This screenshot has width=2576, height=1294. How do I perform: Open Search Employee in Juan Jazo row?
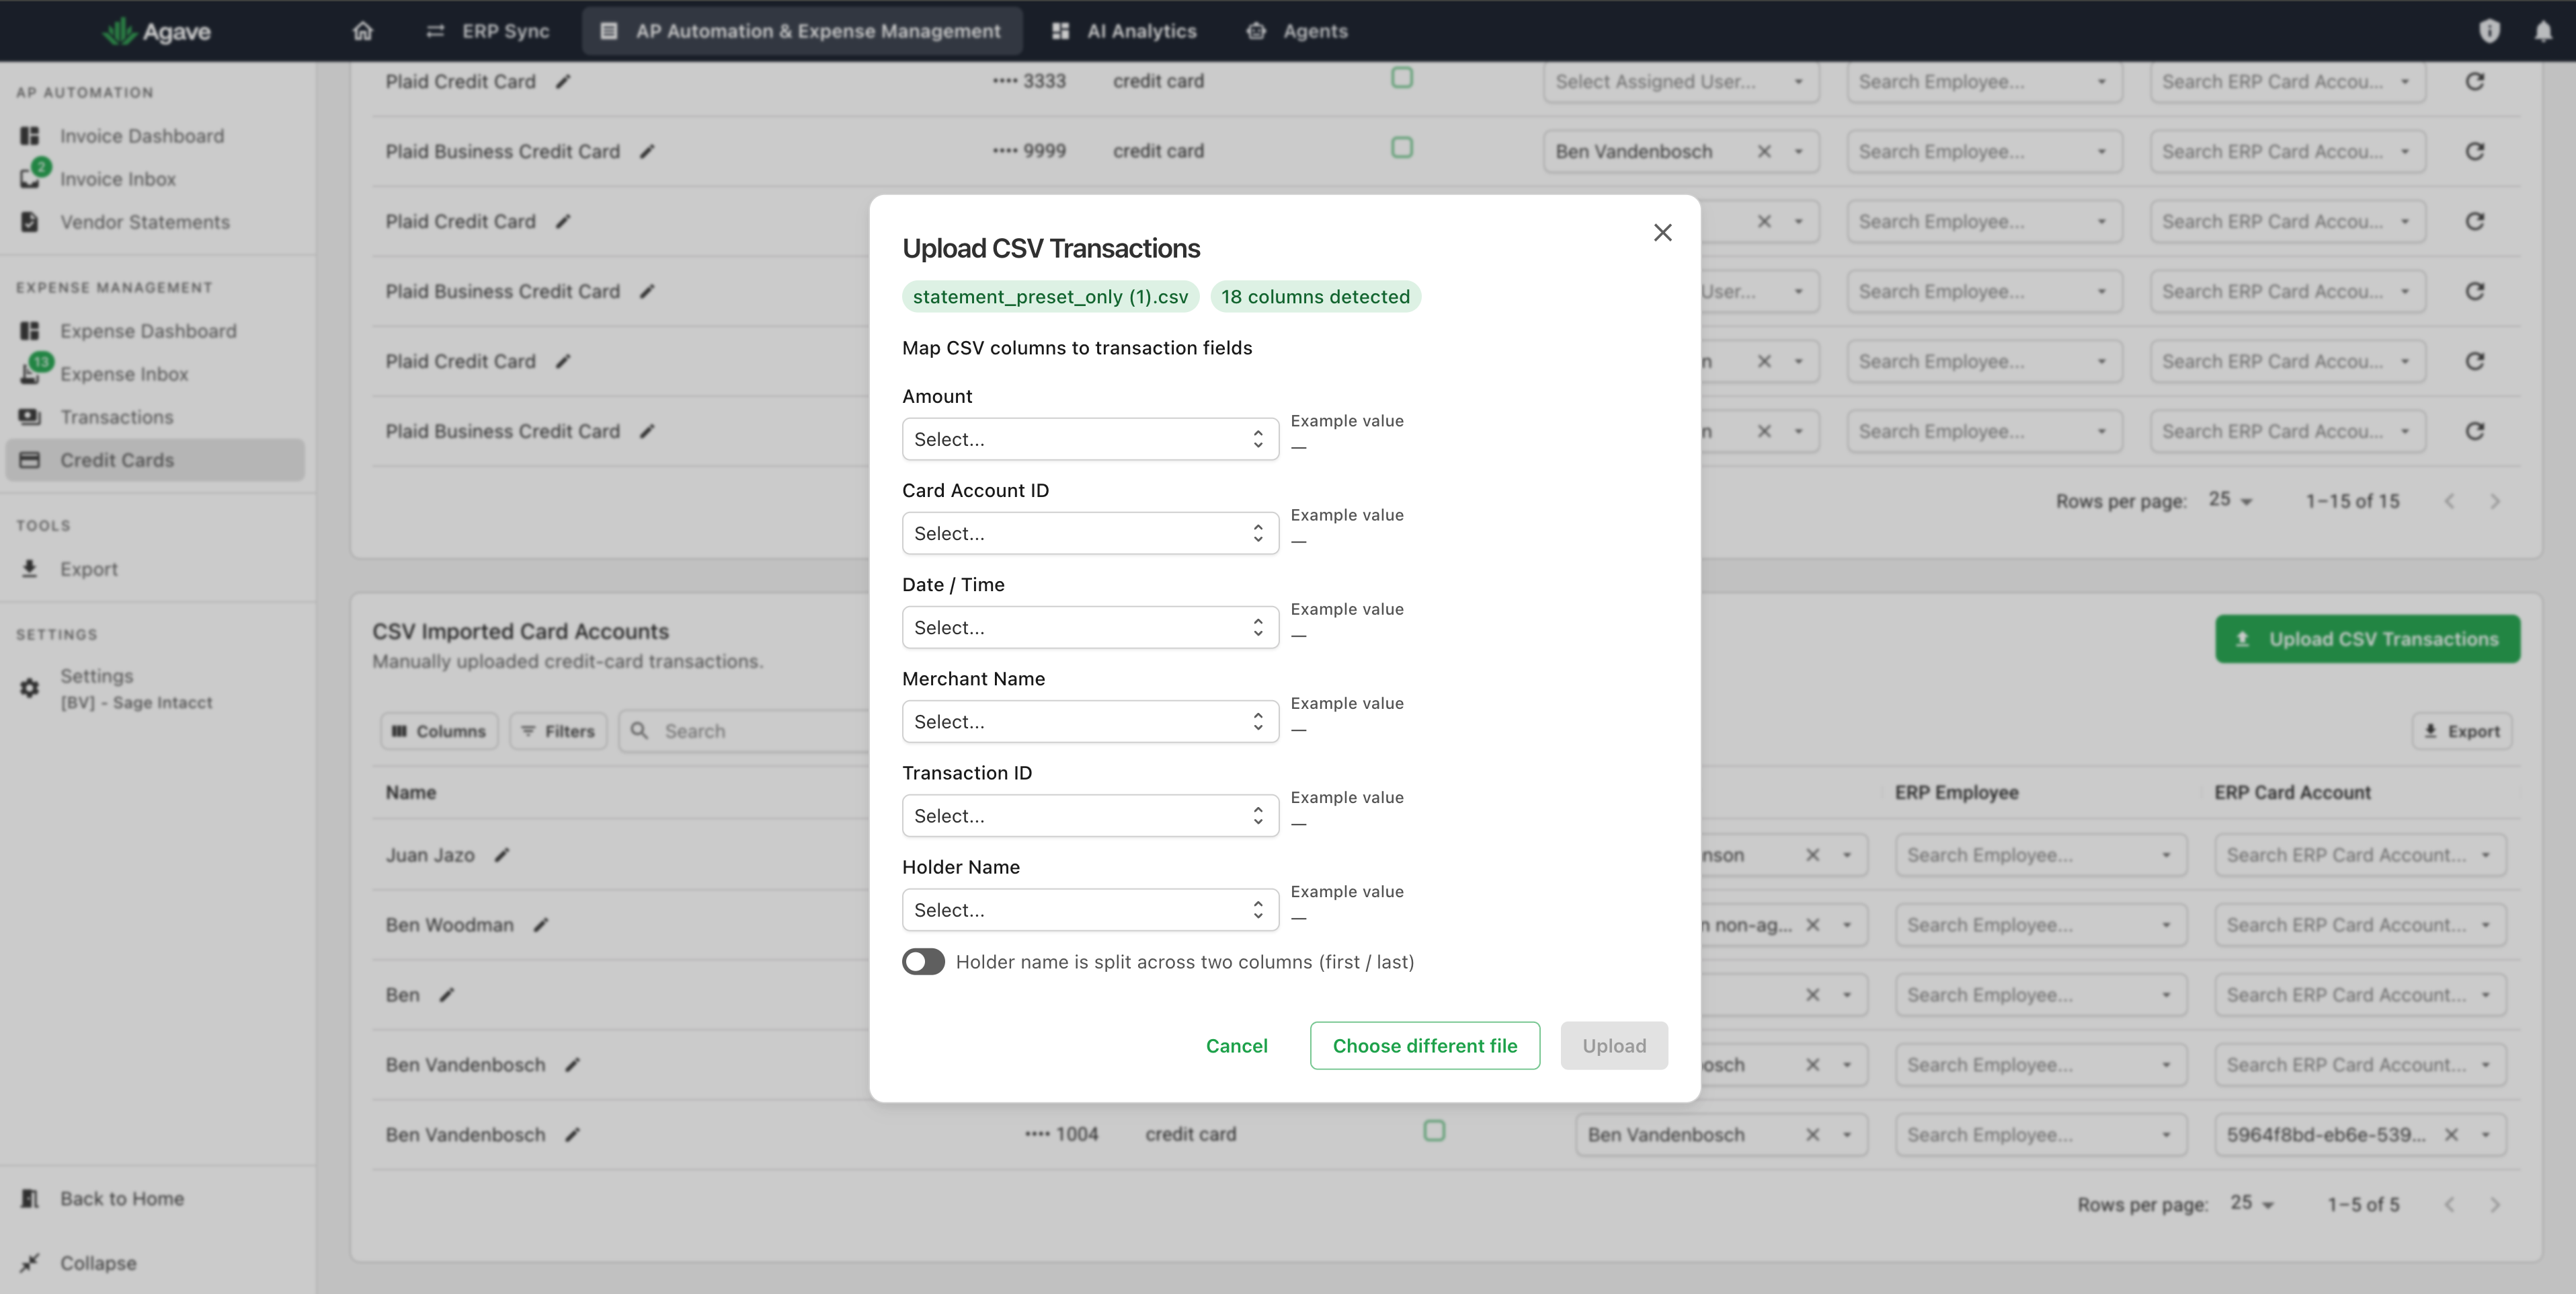click(x=2040, y=855)
